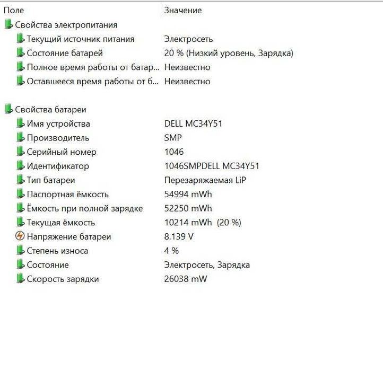Image resolution: width=383 pixels, height=371 pixels.
Task: Select Полное время работы от батар... label
Action: click(x=93, y=67)
